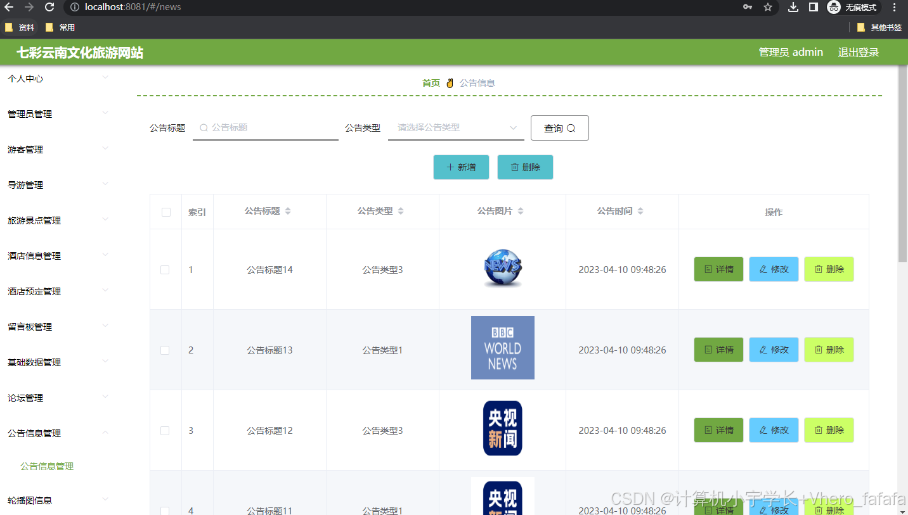Click the BBC World News image thumbnail
The width and height of the screenshot is (908, 515).
pos(502,347)
